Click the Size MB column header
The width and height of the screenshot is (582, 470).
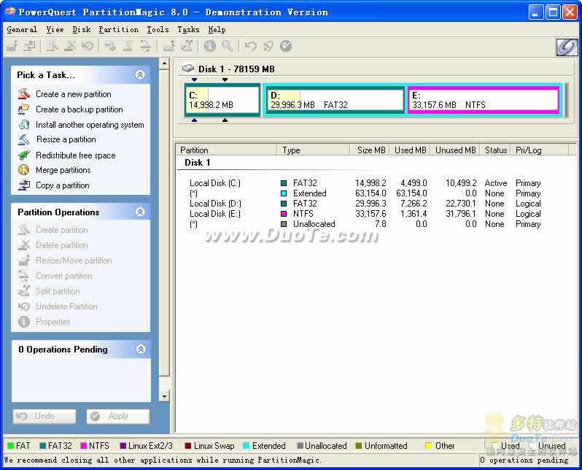point(370,150)
